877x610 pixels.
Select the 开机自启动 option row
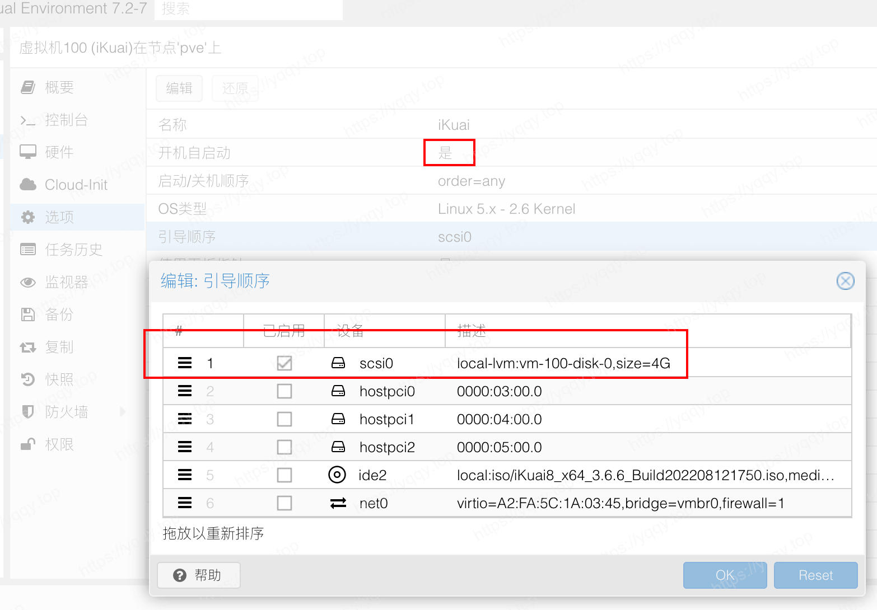point(511,153)
